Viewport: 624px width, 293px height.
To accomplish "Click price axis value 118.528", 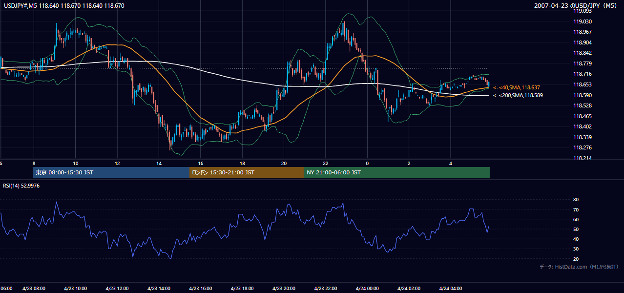I will pos(582,105).
